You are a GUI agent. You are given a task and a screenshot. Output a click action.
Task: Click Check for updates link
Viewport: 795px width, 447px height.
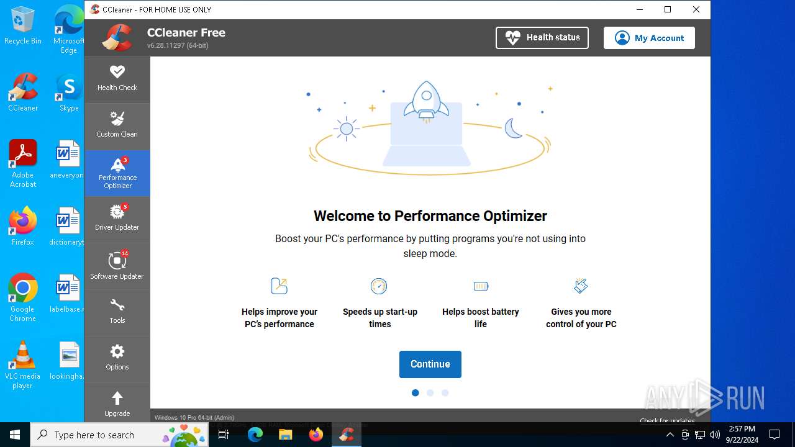click(667, 421)
